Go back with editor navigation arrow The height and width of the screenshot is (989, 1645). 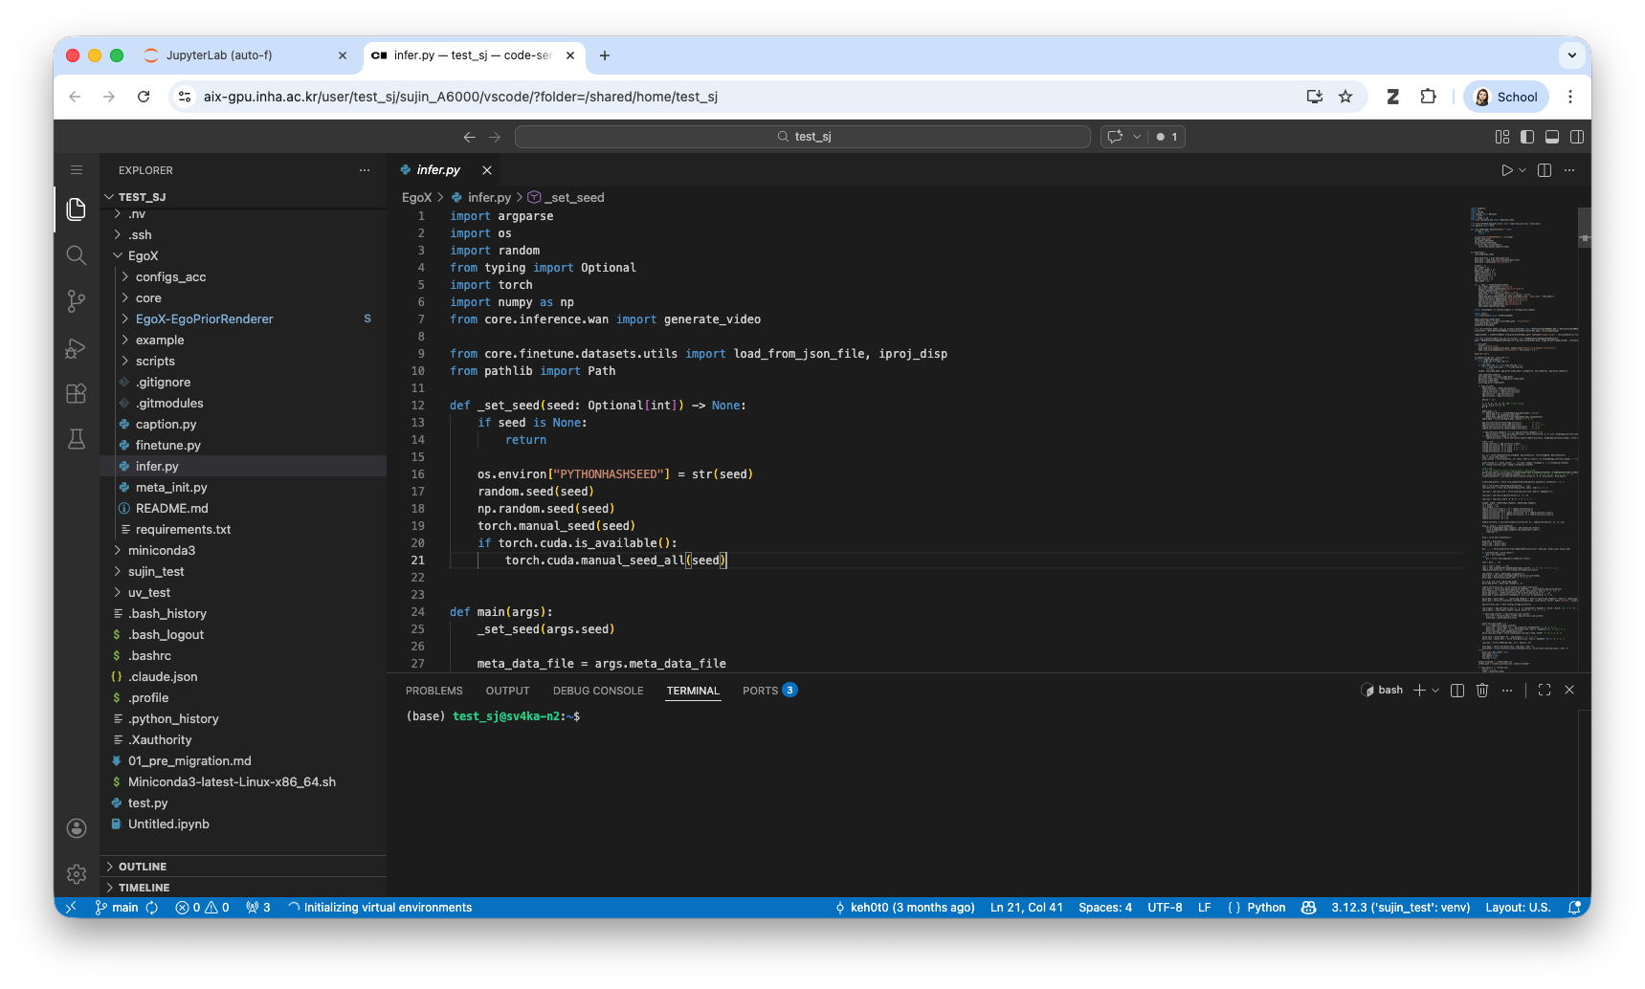(x=469, y=137)
